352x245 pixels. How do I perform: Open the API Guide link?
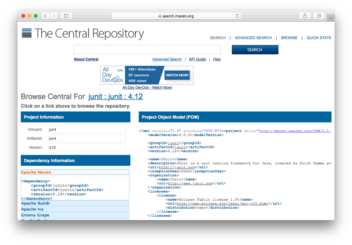tap(197, 59)
